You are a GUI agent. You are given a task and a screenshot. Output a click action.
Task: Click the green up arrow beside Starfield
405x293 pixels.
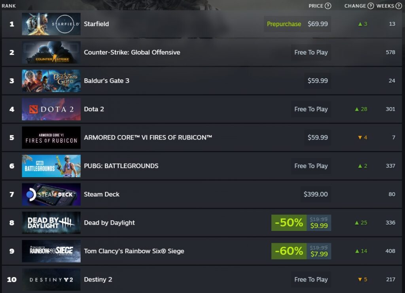pyautogui.click(x=361, y=24)
